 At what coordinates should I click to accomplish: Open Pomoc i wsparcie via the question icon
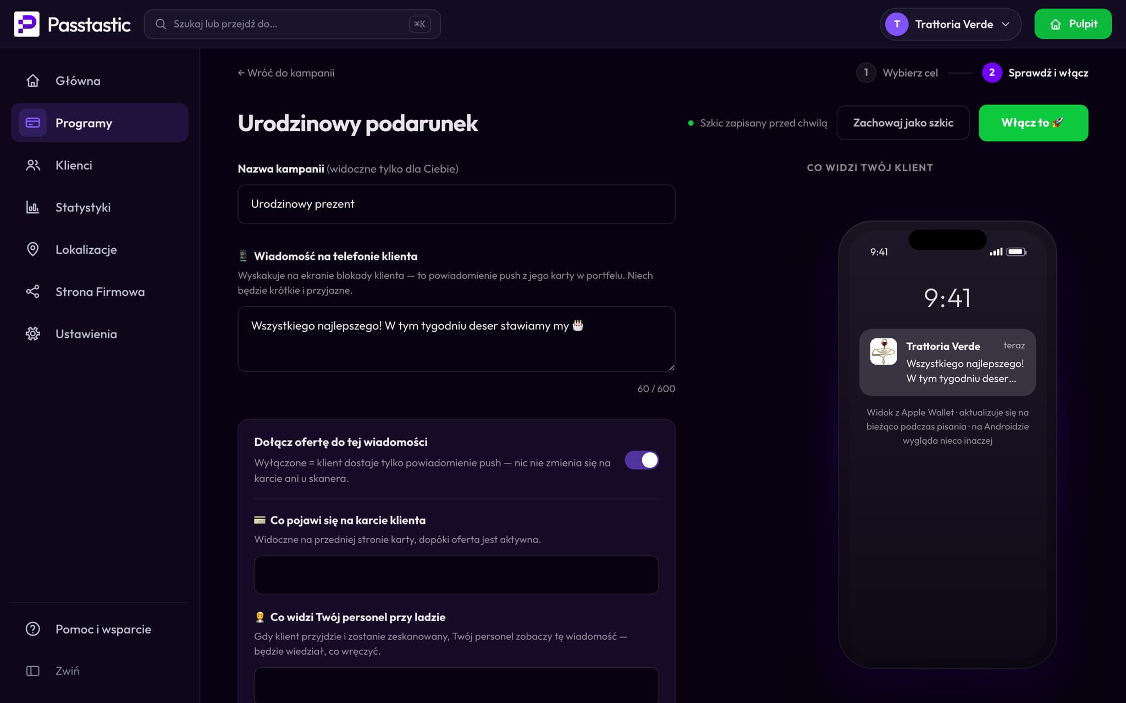coord(33,629)
